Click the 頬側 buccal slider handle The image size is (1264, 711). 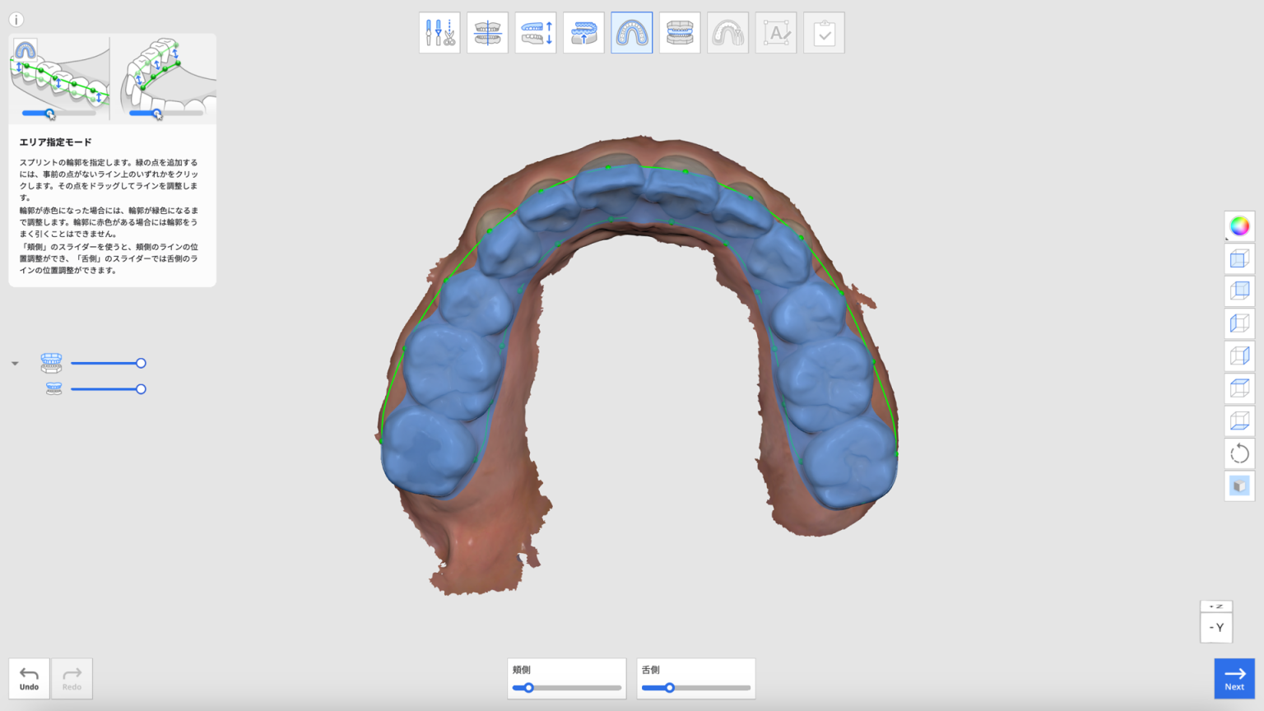(x=528, y=686)
